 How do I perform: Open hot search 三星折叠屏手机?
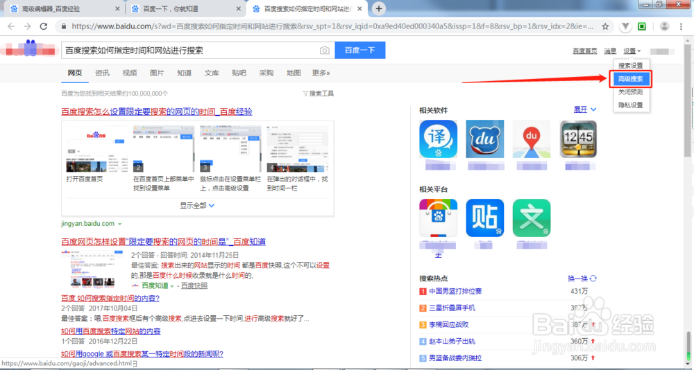pyautogui.click(x=452, y=308)
